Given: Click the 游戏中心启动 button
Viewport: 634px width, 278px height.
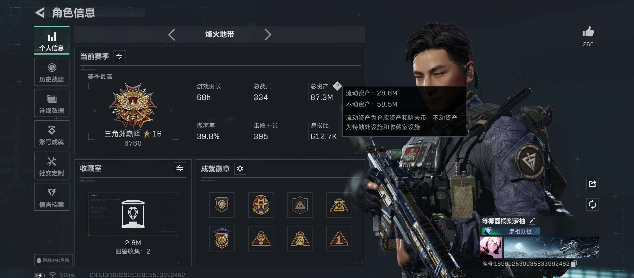Looking at the screenshot, I should pyautogui.click(x=53, y=260).
